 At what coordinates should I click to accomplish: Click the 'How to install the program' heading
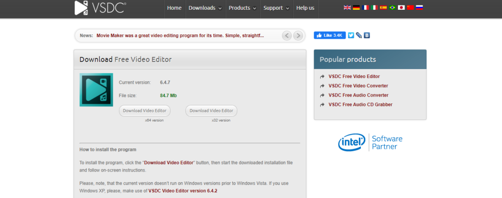point(108,149)
